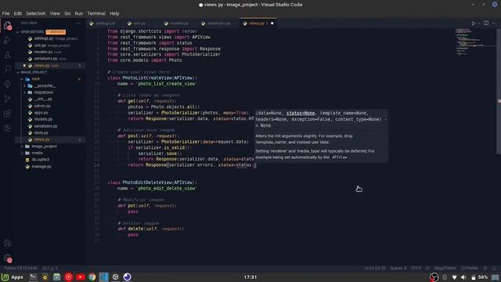Expand the media folder
Screen dimensions: 501x282
(22, 154)
